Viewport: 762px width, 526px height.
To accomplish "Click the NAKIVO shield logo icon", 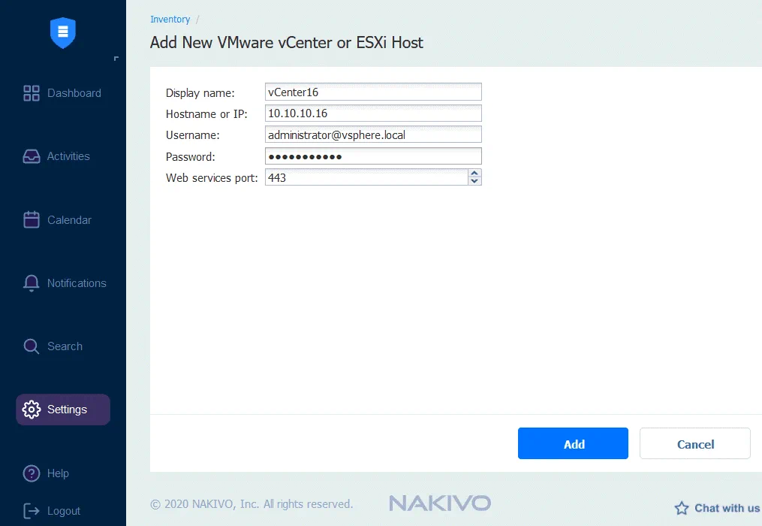I will [x=63, y=32].
